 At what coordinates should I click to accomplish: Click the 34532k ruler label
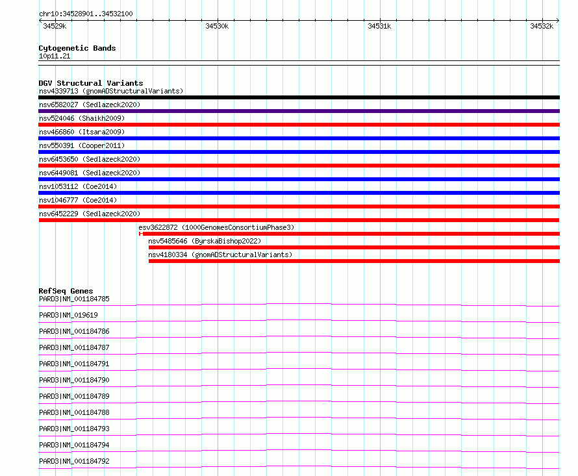(542, 26)
